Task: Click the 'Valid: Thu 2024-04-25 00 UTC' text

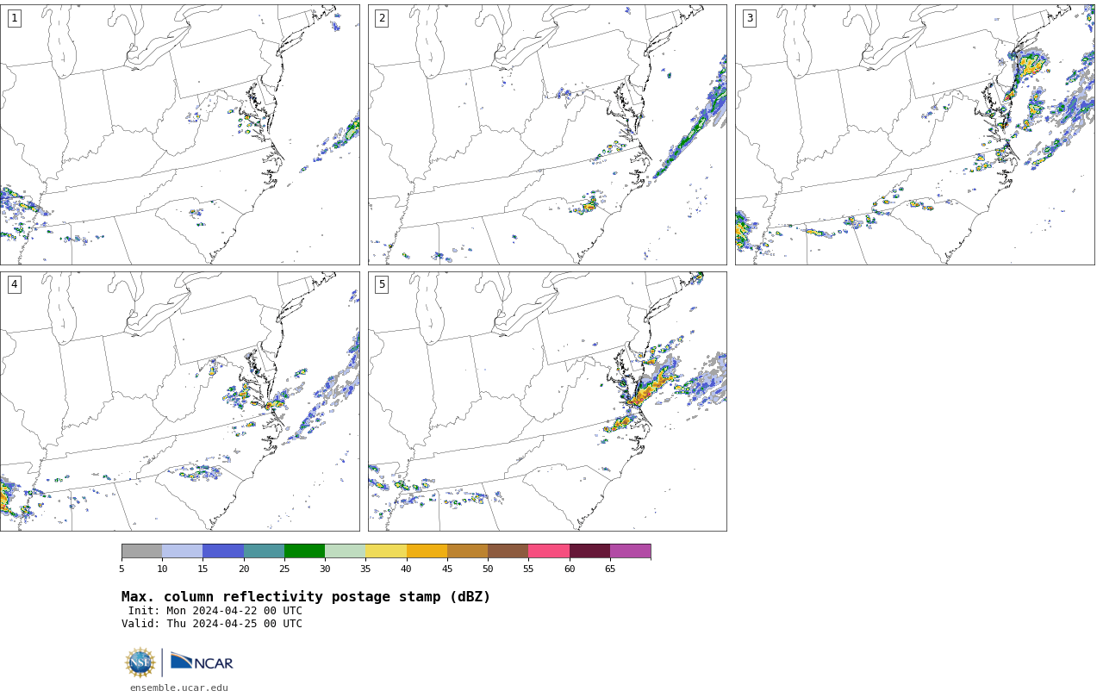Action: (212, 624)
